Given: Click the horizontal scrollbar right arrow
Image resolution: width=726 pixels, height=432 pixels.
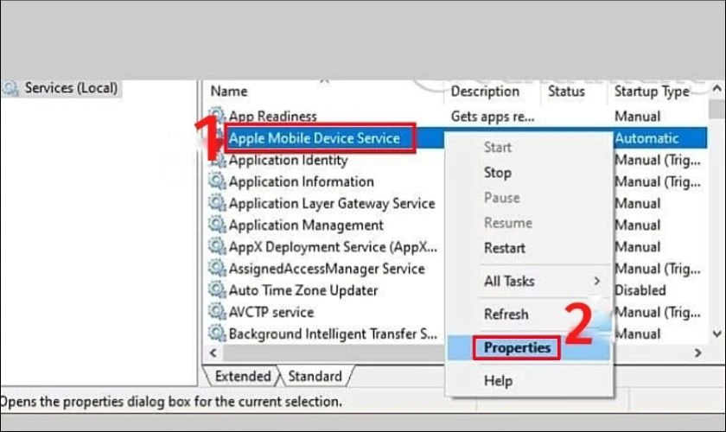Looking at the screenshot, I should click(698, 353).
